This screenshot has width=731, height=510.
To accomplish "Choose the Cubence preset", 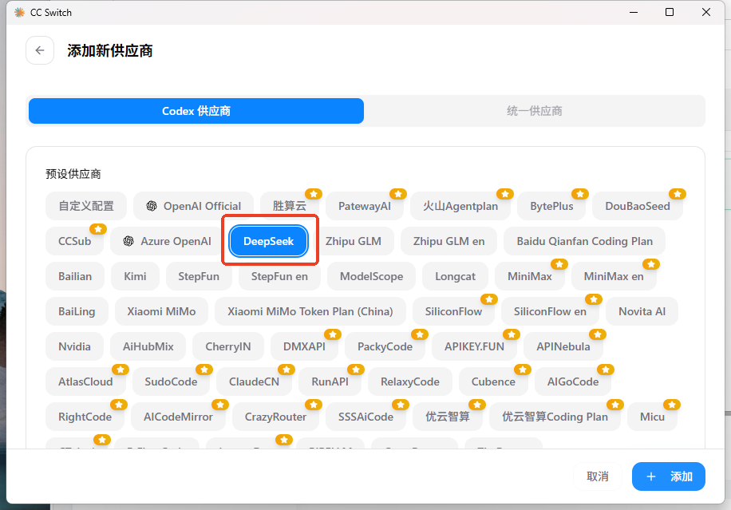I will pyautogui.click(x=493, y=382).
